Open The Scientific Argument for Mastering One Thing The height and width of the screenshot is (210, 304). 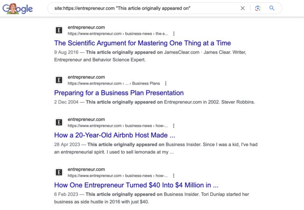coord(143,43)
